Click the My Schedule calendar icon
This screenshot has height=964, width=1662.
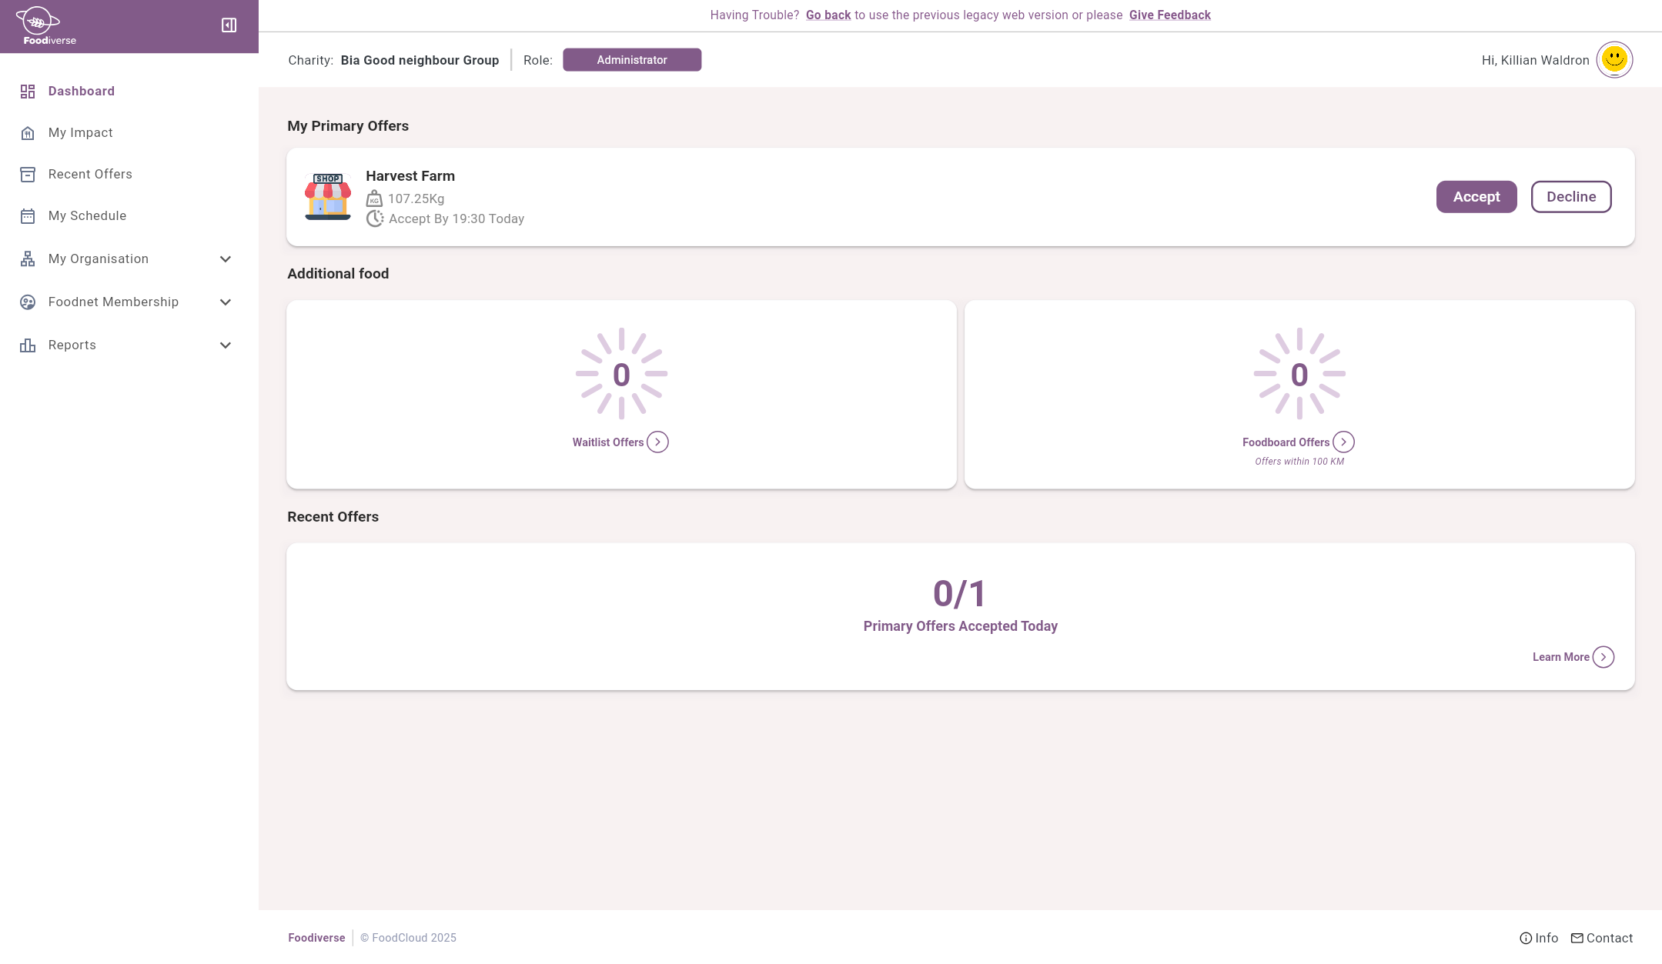28,216
